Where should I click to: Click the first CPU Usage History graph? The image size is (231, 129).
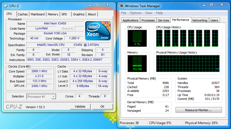click(x=159, y=38)
